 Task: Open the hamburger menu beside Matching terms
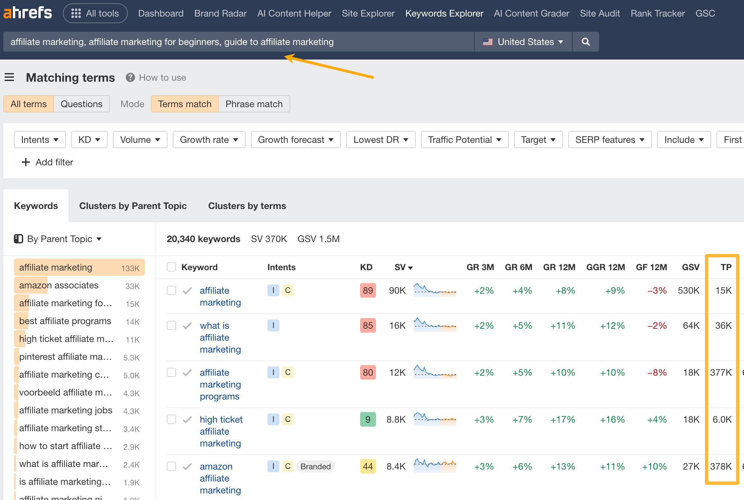pyautogui.click(x=9, y=77)
